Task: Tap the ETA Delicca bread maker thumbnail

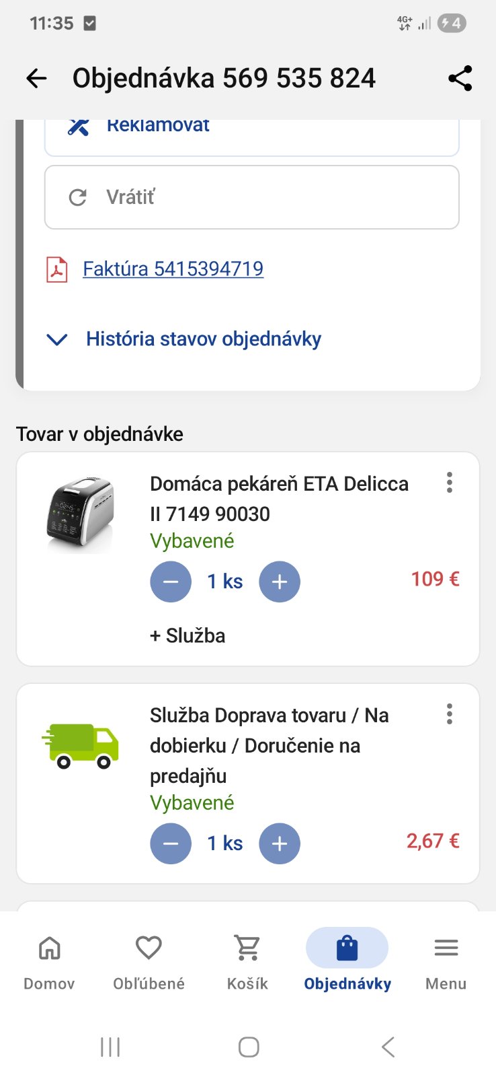Action: pos(81,515)
